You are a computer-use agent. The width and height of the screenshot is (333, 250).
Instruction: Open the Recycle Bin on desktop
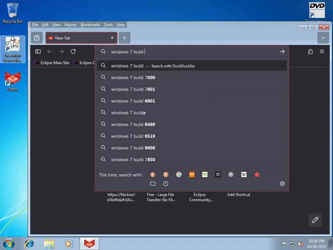(x=13, y=13)
